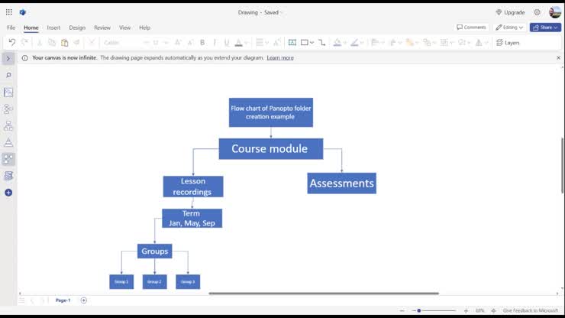Add a new page
Viewport: 565px width, 318px height.
click(x=83, y=300)
